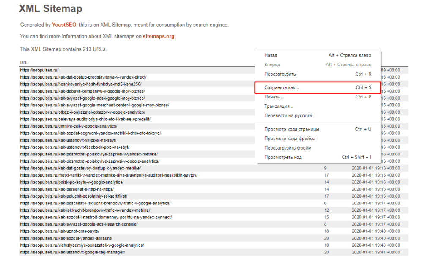This screenshot has height=256, width=433.
Task: Open the Yoast SEO link
Action: 64,25
